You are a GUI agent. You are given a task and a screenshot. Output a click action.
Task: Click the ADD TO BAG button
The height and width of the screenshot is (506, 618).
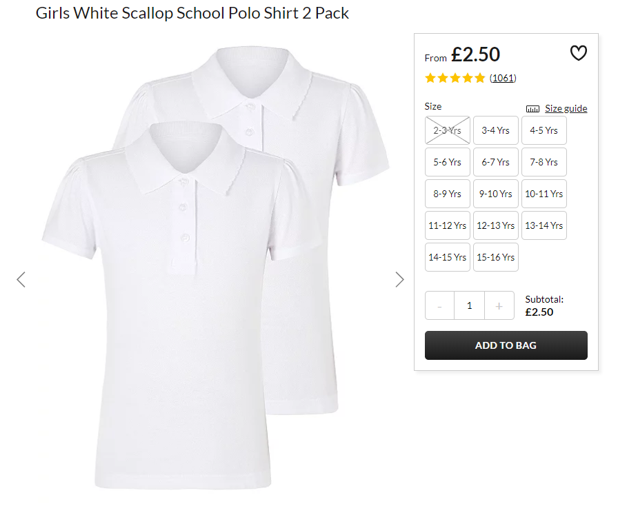tap(506, 345)
